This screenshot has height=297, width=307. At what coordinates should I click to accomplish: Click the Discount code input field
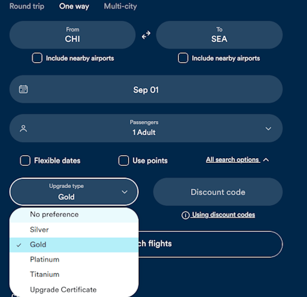218,192
